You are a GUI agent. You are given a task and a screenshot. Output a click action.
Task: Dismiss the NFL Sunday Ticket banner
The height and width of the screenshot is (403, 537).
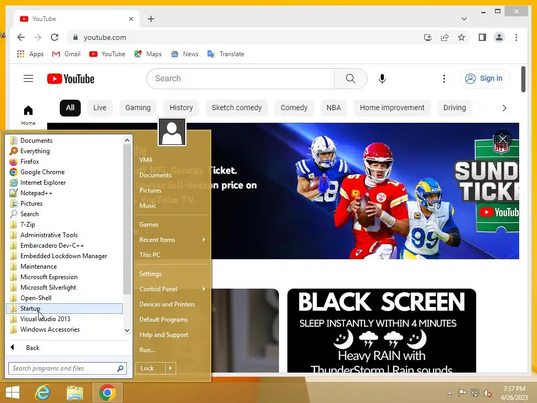(x=502, y=139)
